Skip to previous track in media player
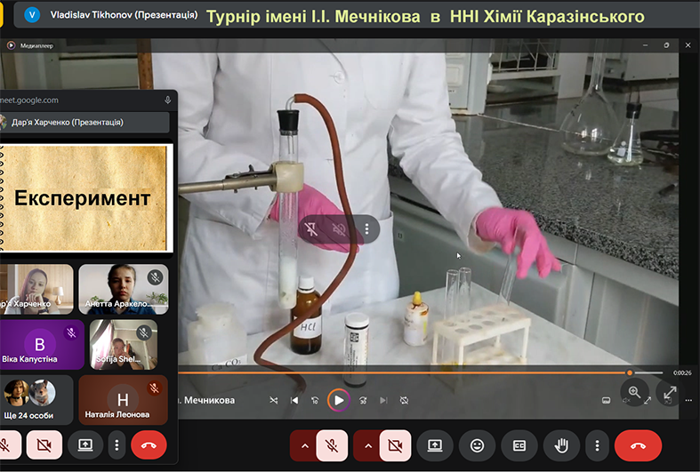This screenshot has height=472, width=700. pyautogui.click(x=294, y=400)
